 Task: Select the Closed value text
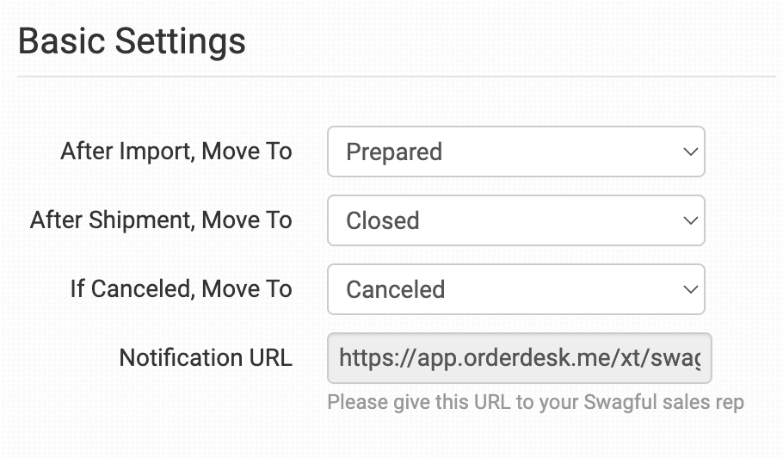coord(383,221)
